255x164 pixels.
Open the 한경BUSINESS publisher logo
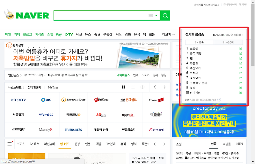coord(73,130)
